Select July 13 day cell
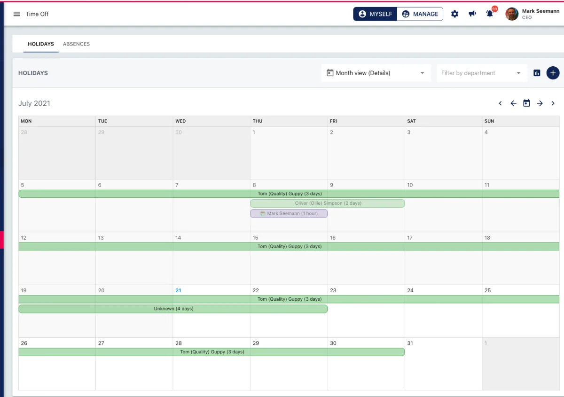564x397 pixels. (x=134, y=258)
